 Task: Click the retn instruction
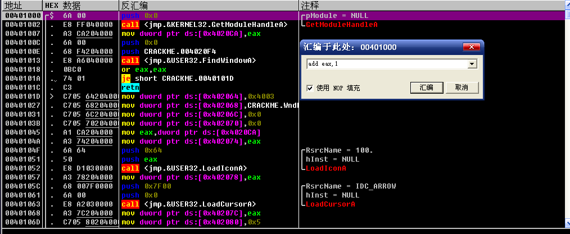[130, 88]
